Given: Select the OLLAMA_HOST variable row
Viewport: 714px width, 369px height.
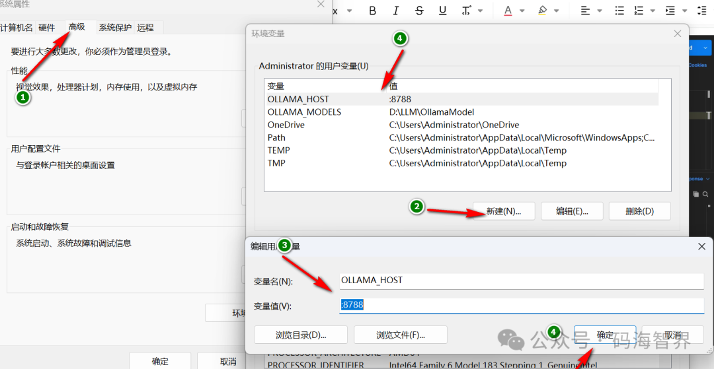Looking at the screenshot, I should [462, 99].
